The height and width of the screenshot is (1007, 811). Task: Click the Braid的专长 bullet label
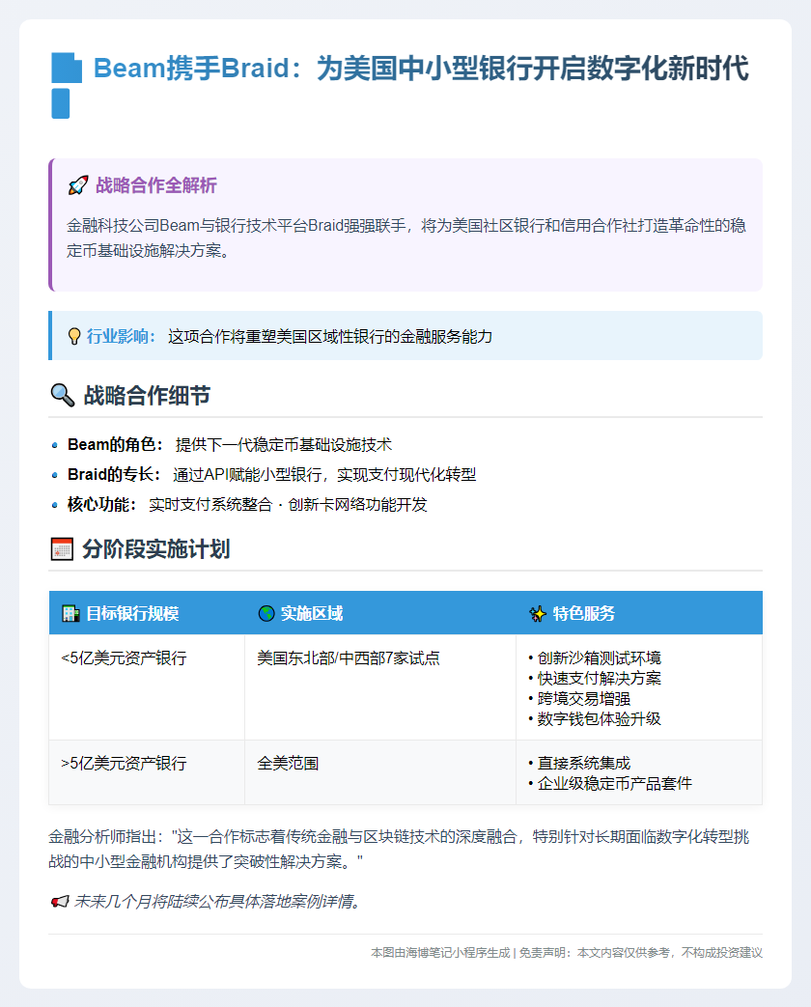114,475
